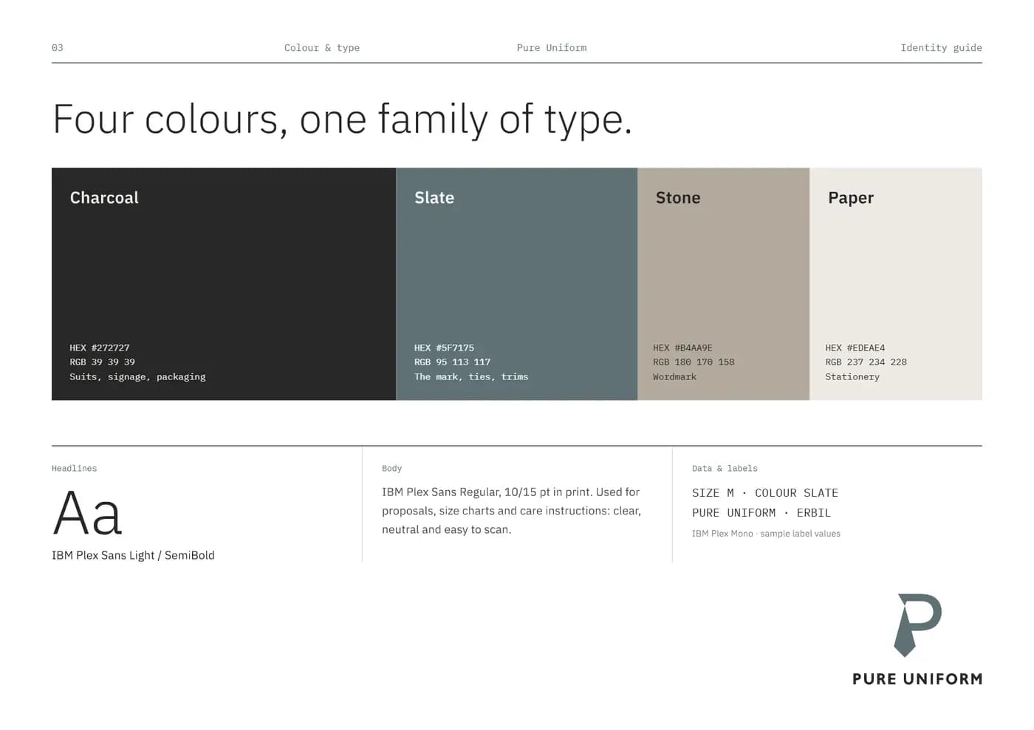Click the 'Stationery' usage text
The width and height of the screenshot is (1034, 730).
click(x=852, y=376)
